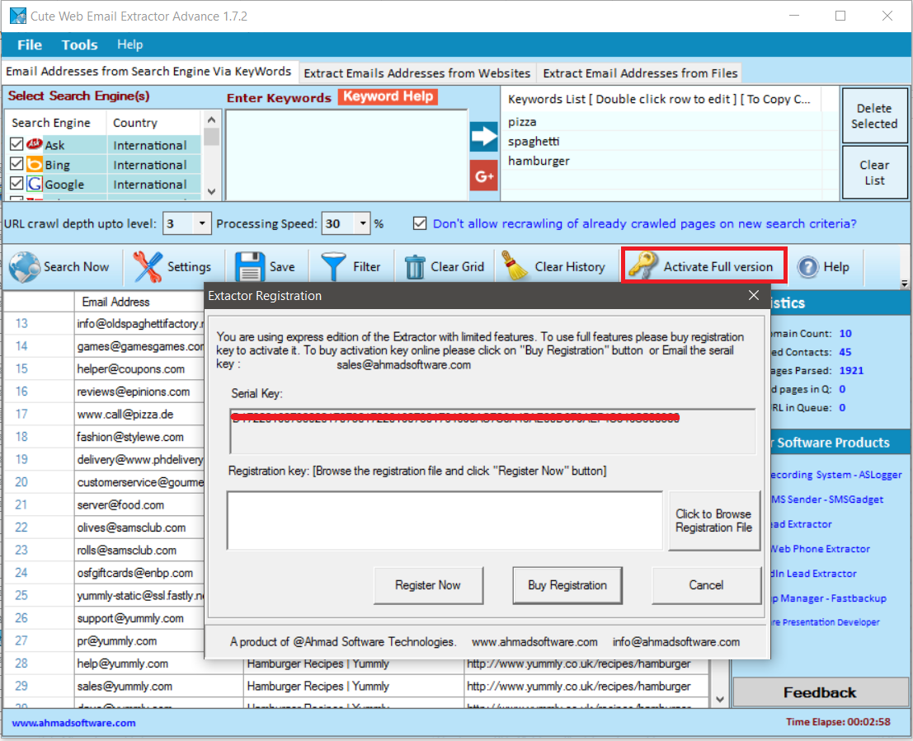913x741 pixels.
Task: Open the Help menu
Action: pyautogui.click(x=129, y=45)
